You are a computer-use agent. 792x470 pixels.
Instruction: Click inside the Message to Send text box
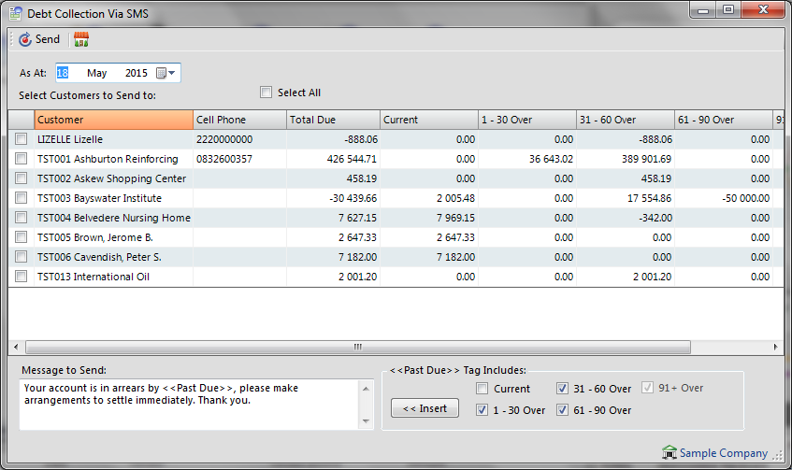187,404
